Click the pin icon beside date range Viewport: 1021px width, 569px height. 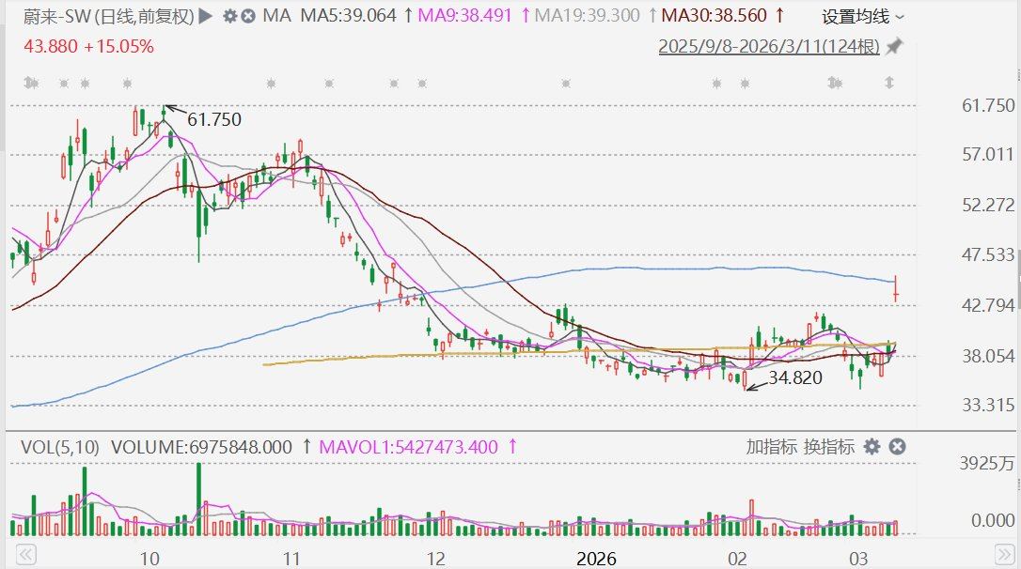893,46
